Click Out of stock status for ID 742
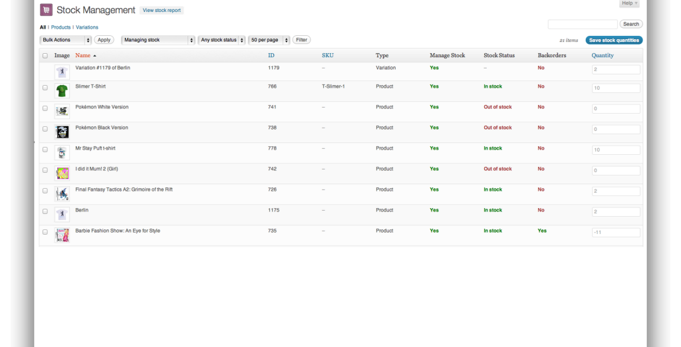This screenshot has height=347, width=681. (x=497, y=169)
